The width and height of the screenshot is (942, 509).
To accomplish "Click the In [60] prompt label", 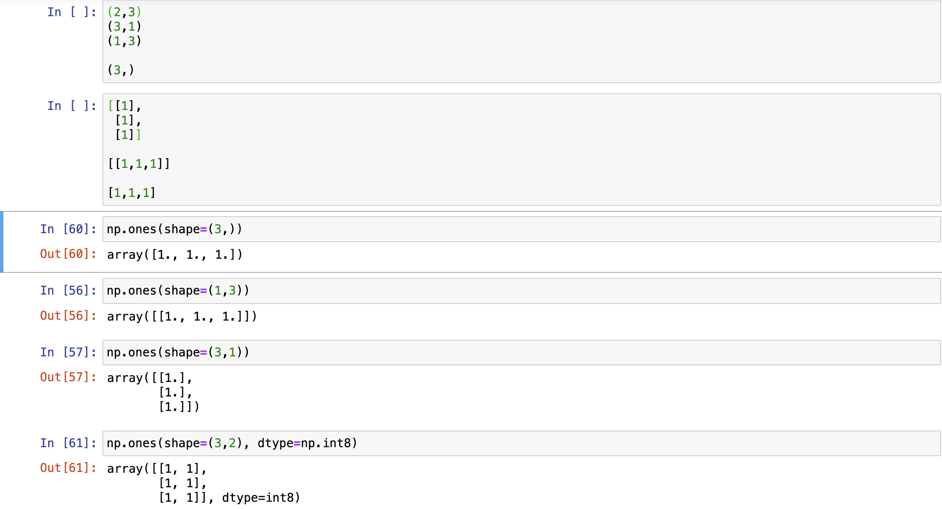I will tap(68, 229).
